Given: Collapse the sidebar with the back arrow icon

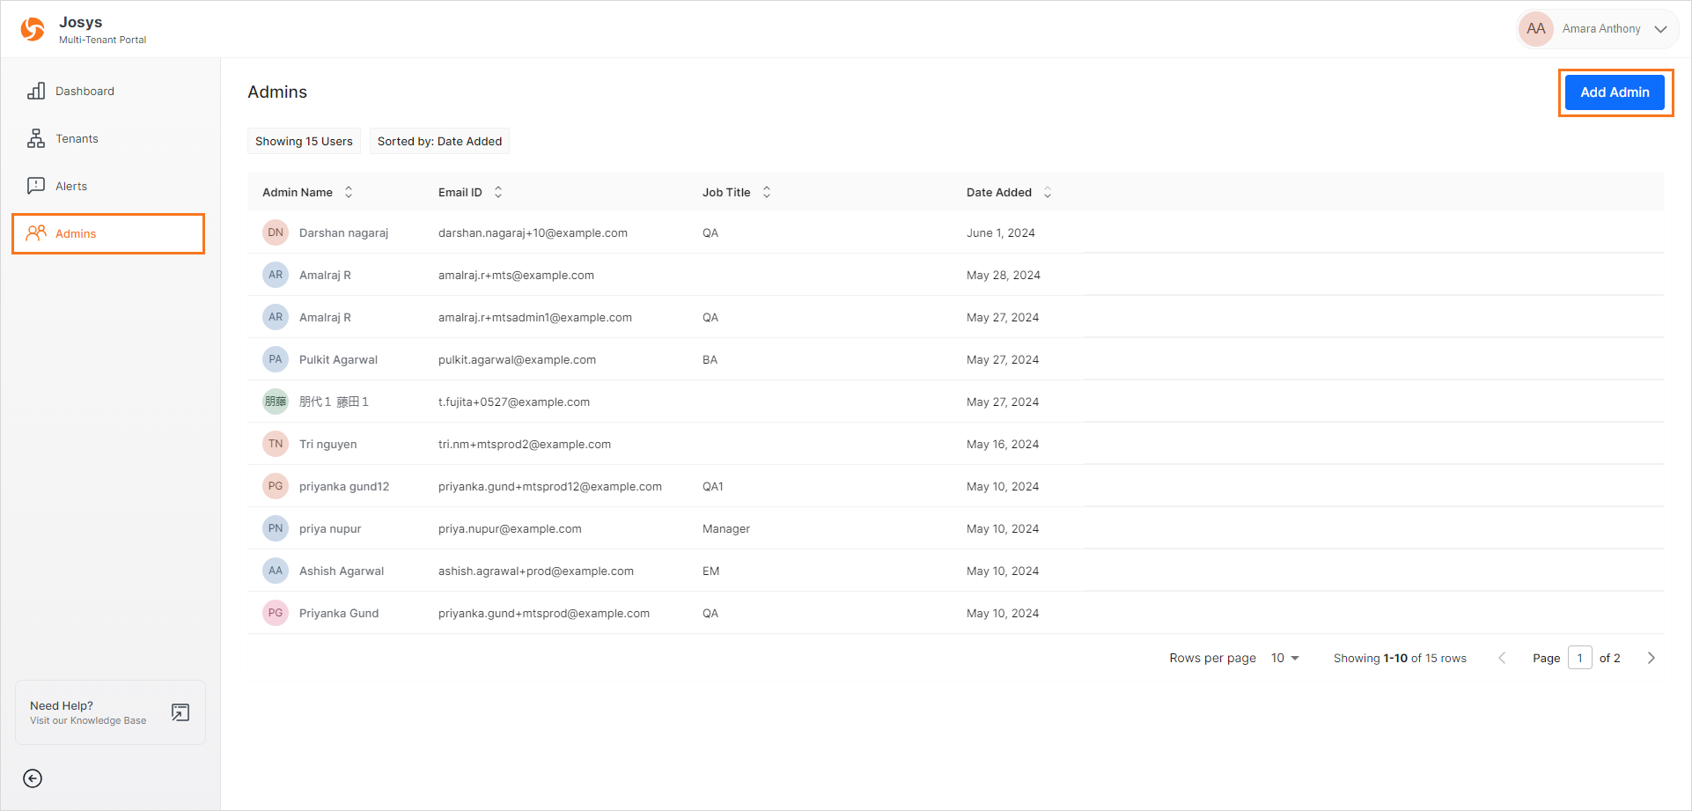Looking at the screenshot, I should 33,778.
